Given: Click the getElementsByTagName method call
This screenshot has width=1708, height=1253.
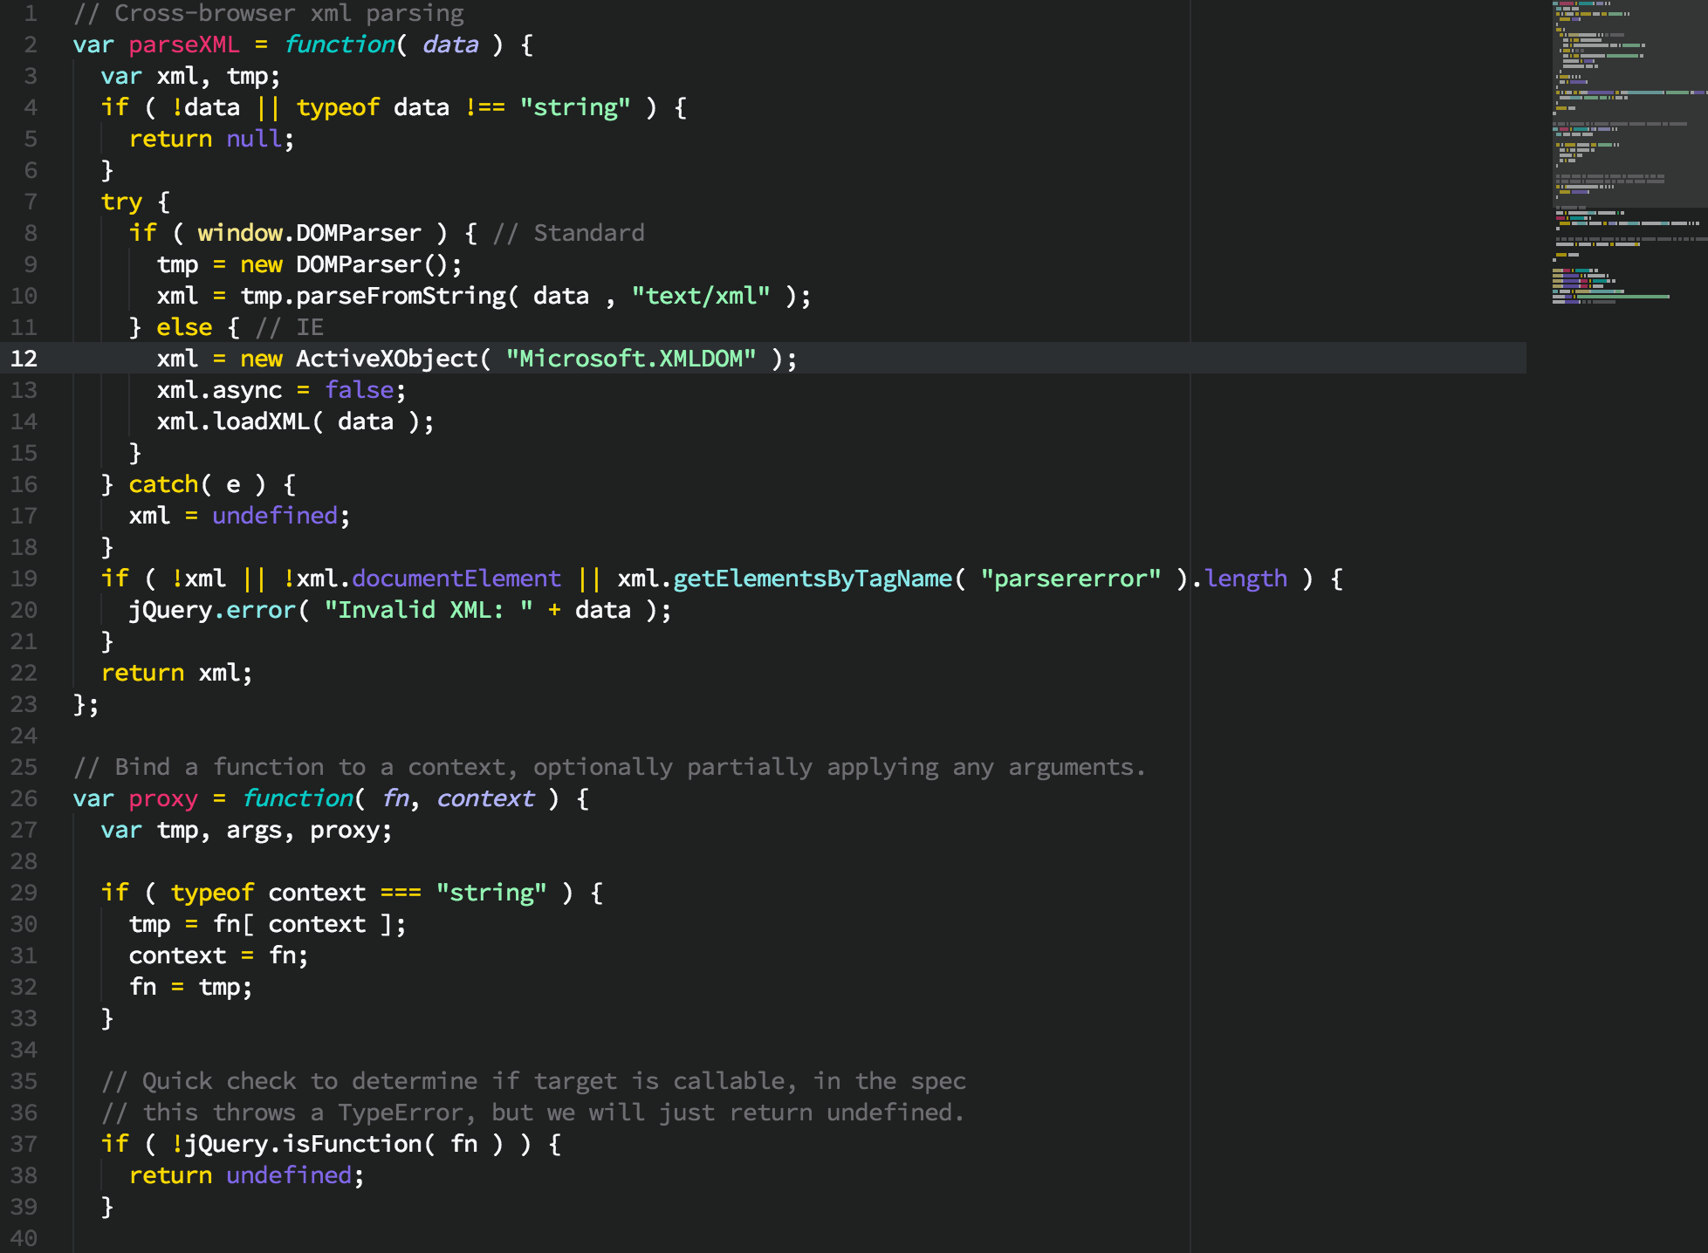Looking at the screenshot, I should pyautogui.click(x=812, y=579).
